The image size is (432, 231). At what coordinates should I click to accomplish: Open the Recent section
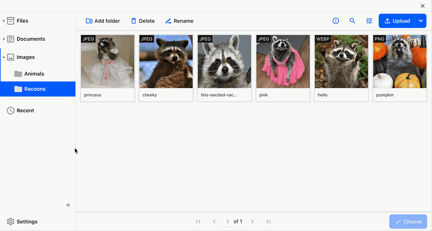coord(25,110)
